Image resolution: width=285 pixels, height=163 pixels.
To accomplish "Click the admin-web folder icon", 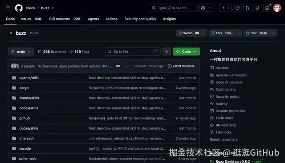I will coord(14,159).
